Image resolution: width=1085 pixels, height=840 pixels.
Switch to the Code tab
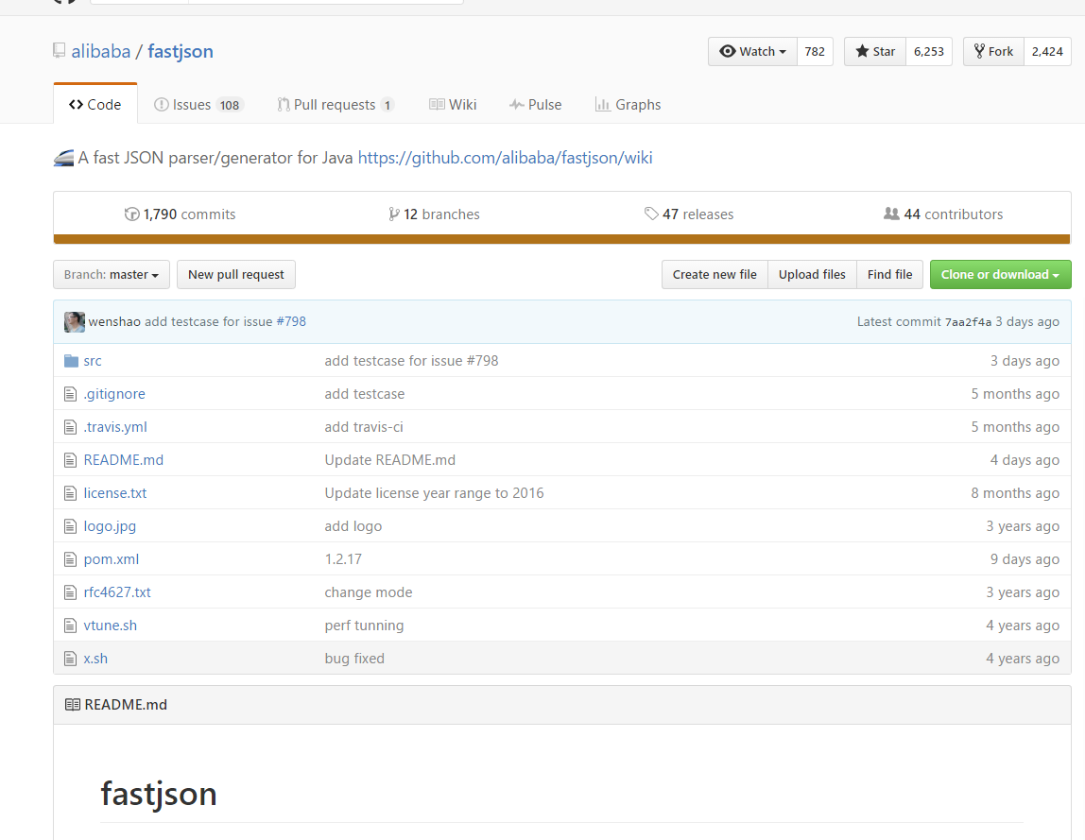click(95, 105)
